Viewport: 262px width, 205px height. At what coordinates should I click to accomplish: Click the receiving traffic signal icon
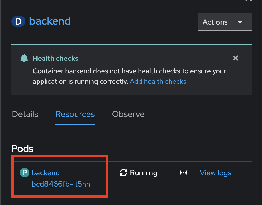click(x=184, y=173)
